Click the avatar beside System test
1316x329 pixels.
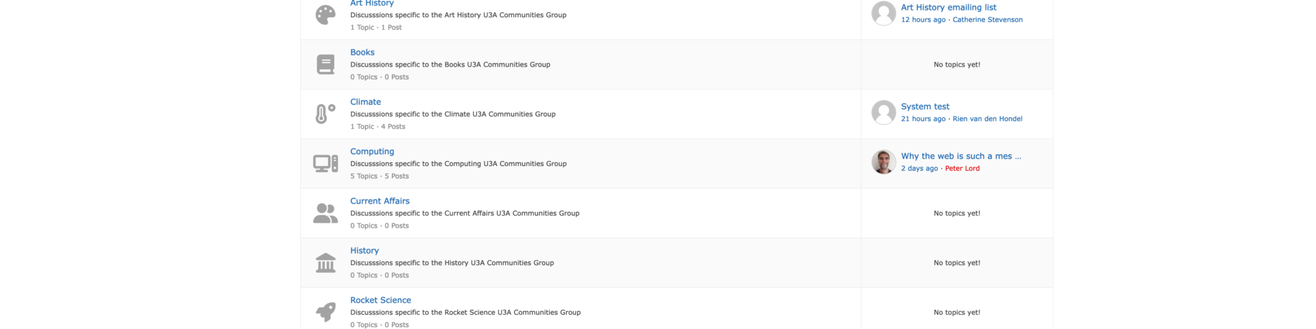click(884, 112)
